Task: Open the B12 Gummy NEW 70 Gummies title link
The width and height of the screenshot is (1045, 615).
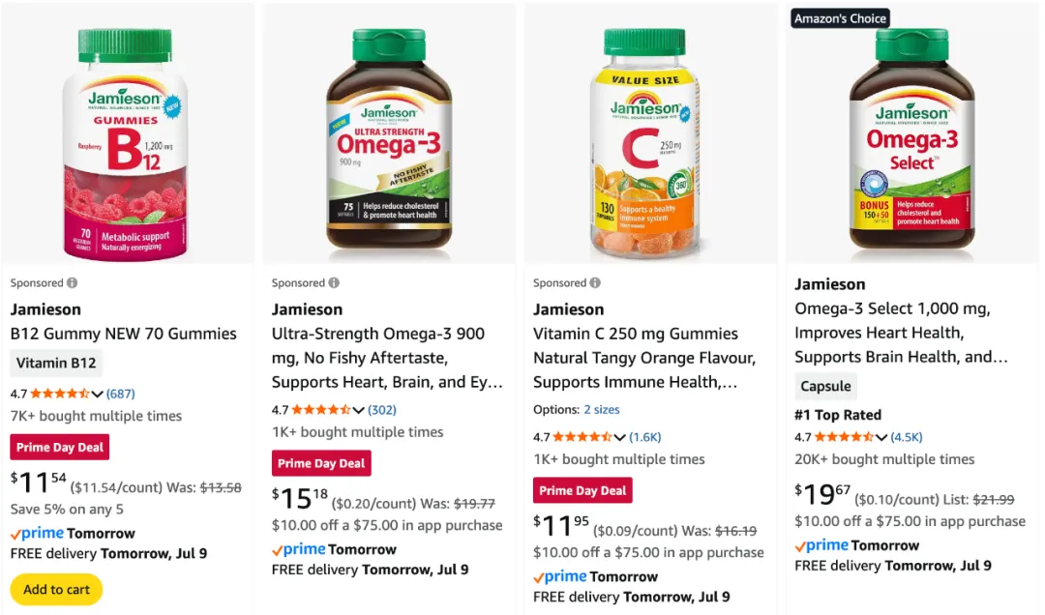Action: 123,334
